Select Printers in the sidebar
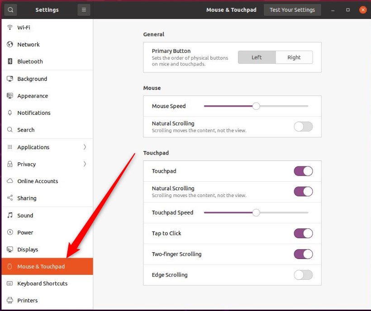 pyautogui.click(x=27, y=300)
